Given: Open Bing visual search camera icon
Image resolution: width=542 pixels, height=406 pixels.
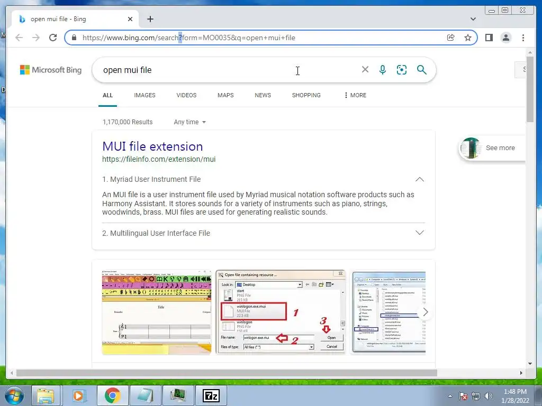Looking at the screenshot, I should (x=402, y=70).
